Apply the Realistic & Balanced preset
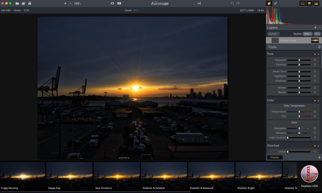This screenshot has width=322, height=193. [x=211, y=176]
